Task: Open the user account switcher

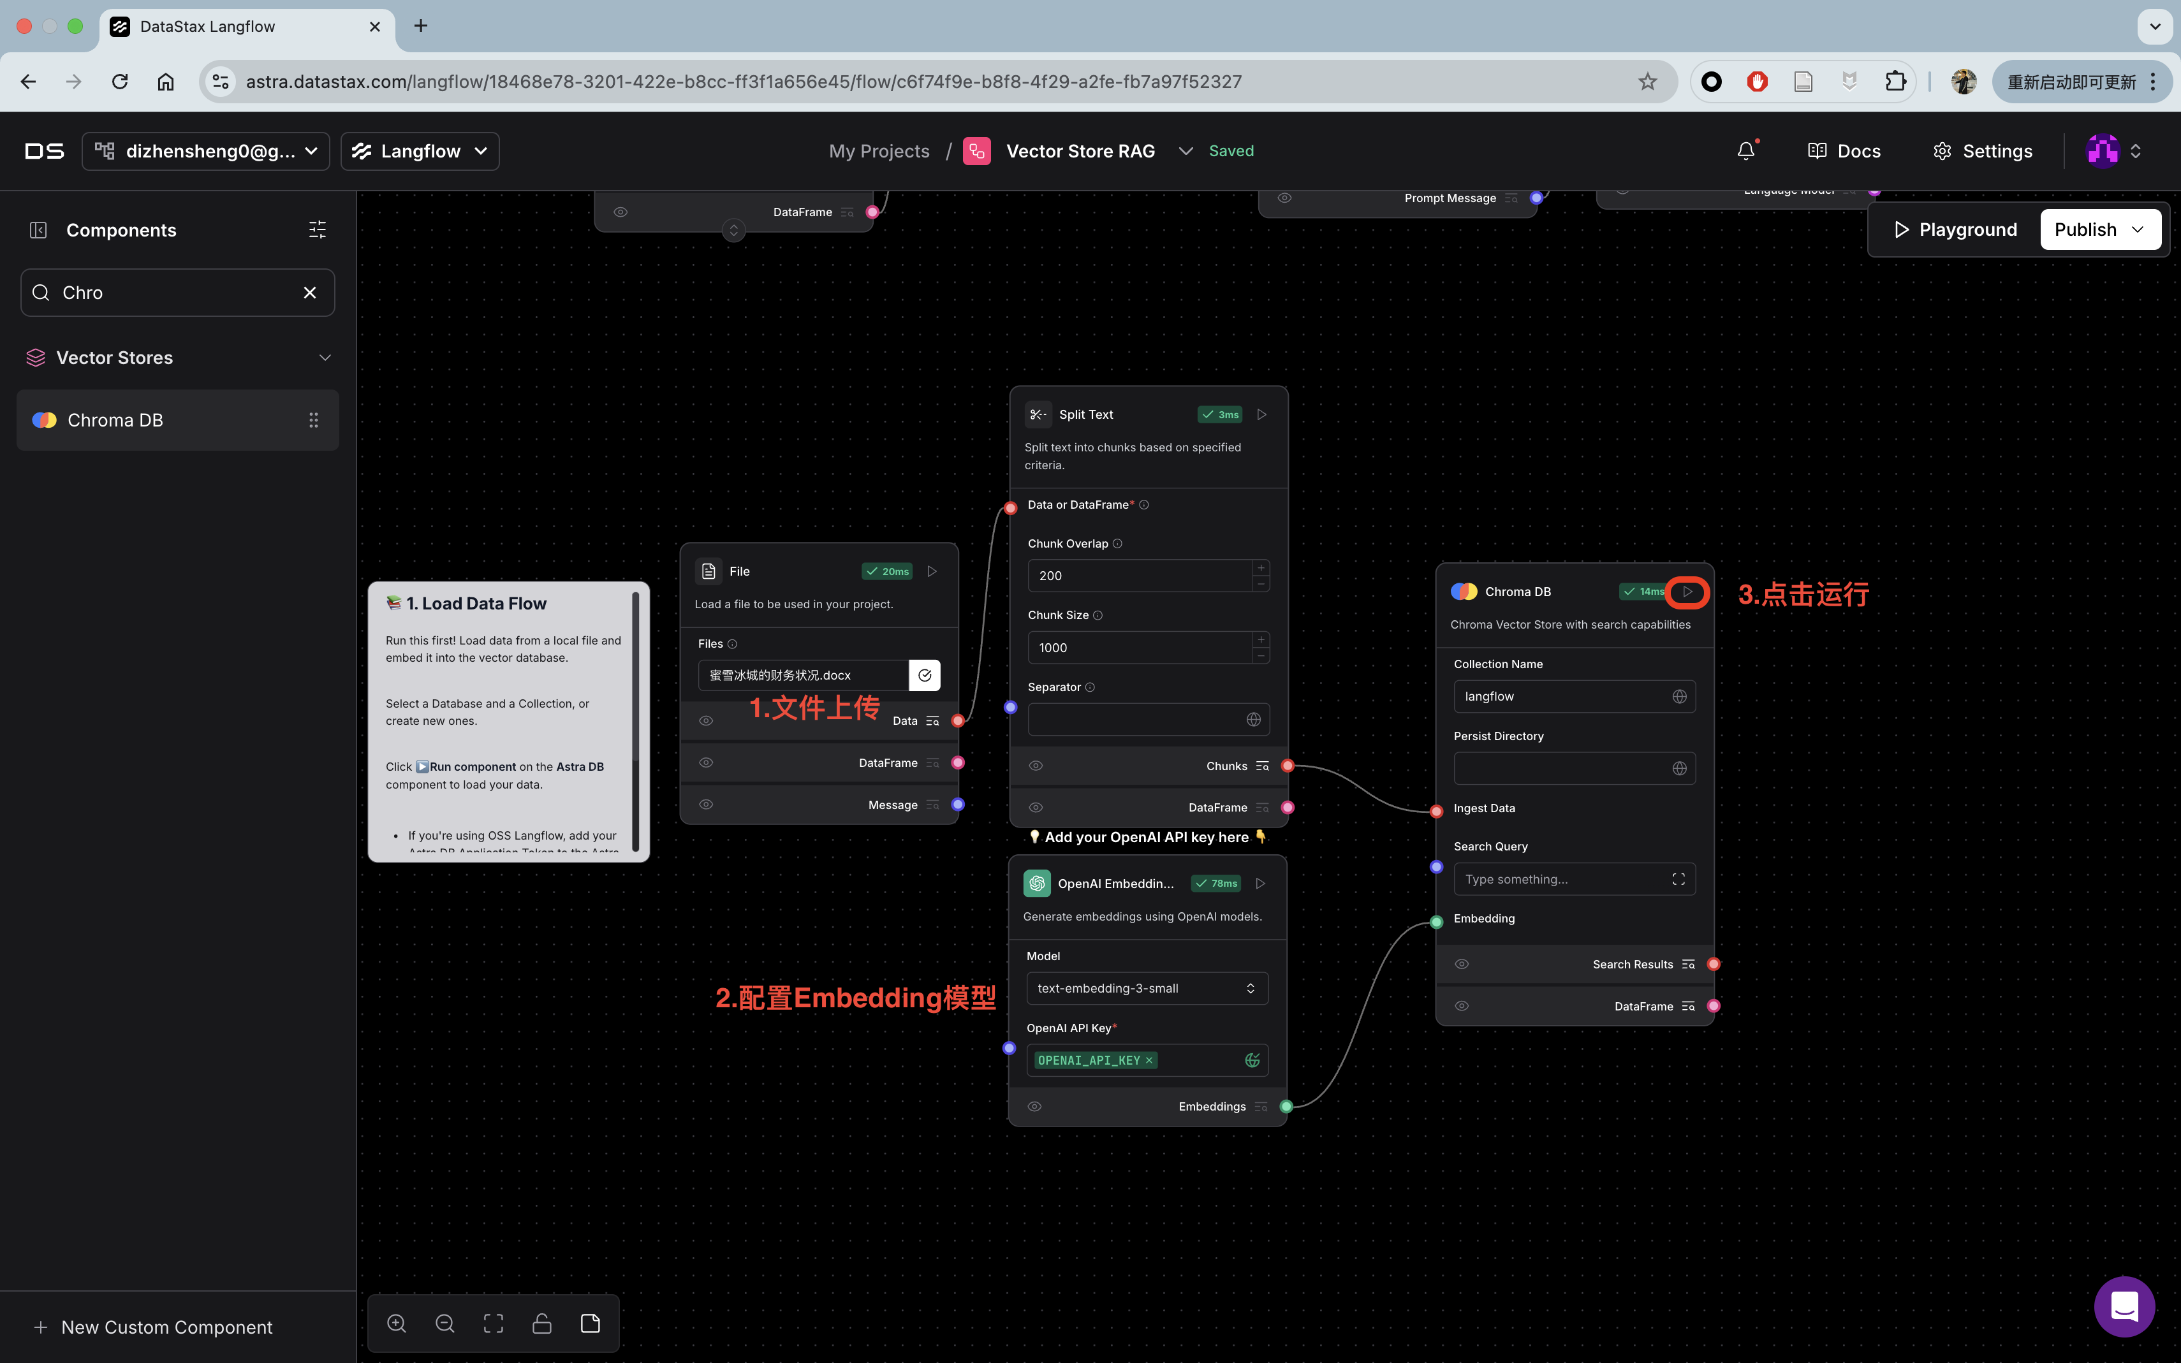Action: point(2114,150)
